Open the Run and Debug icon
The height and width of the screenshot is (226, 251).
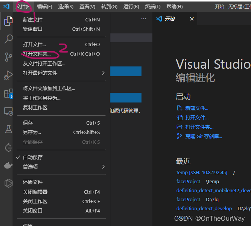(8, 75)
